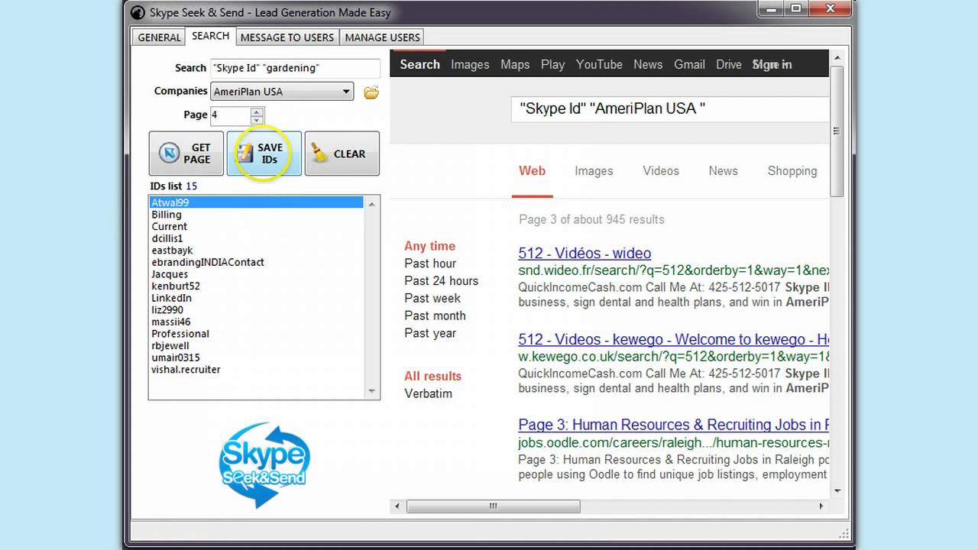The width and height of the screenshot is (978, 550).
Task: Filter results by Past 24 hours
Action: pos(441,281)
